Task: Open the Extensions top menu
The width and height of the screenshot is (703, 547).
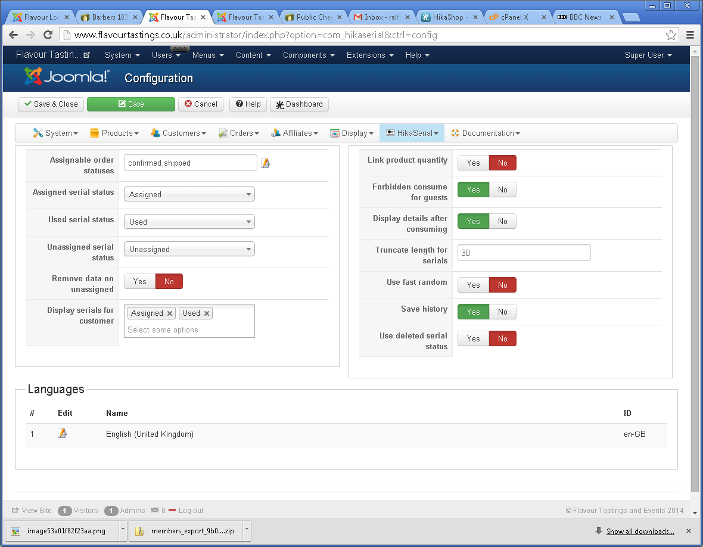Action: point(370,55)
